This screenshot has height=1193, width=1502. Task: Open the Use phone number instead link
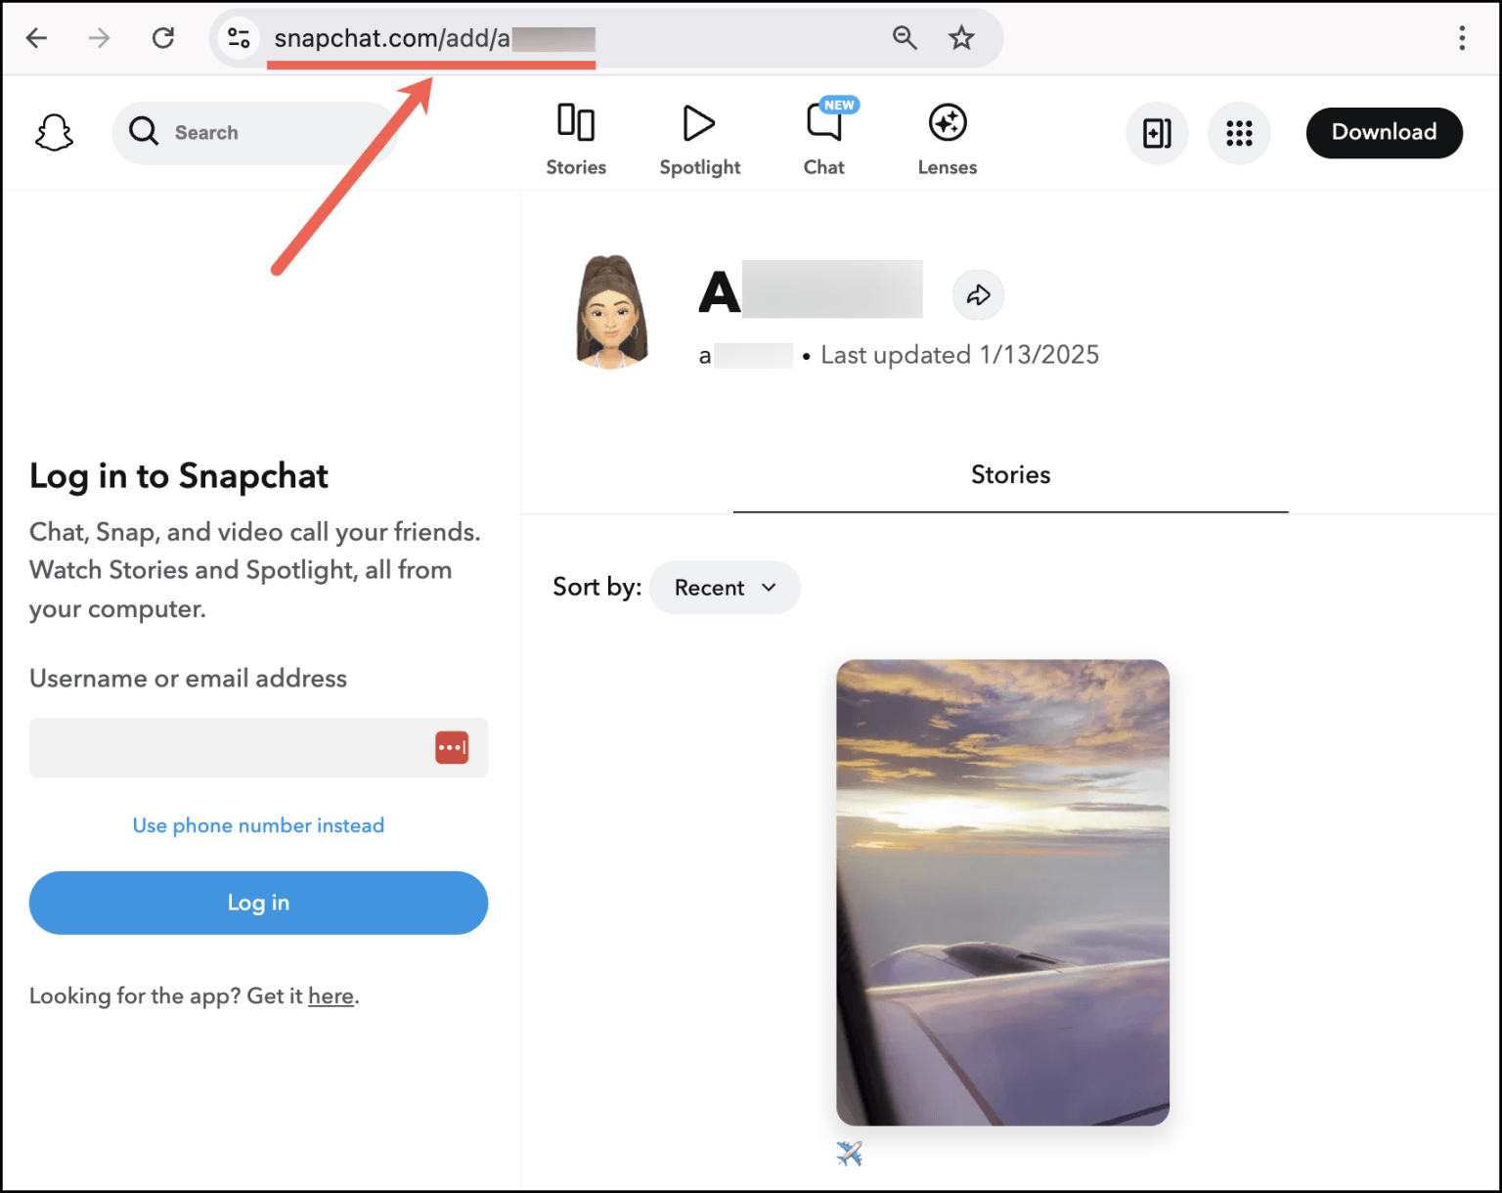(257, 825)
